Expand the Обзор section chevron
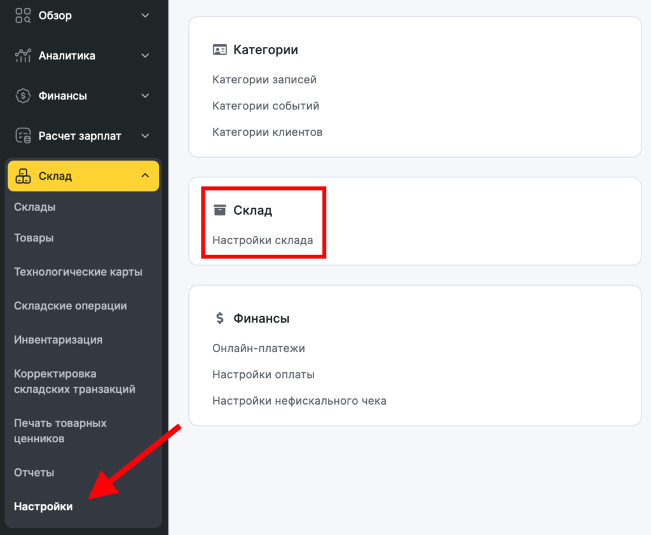 (x=145, y=15)
